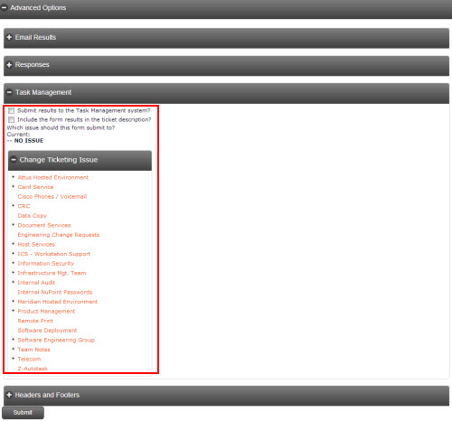Image resolution: width=452 pixels, height=421 pixels.
Task: Expand the CRC tree node
Action: click(x=13, y=206)
